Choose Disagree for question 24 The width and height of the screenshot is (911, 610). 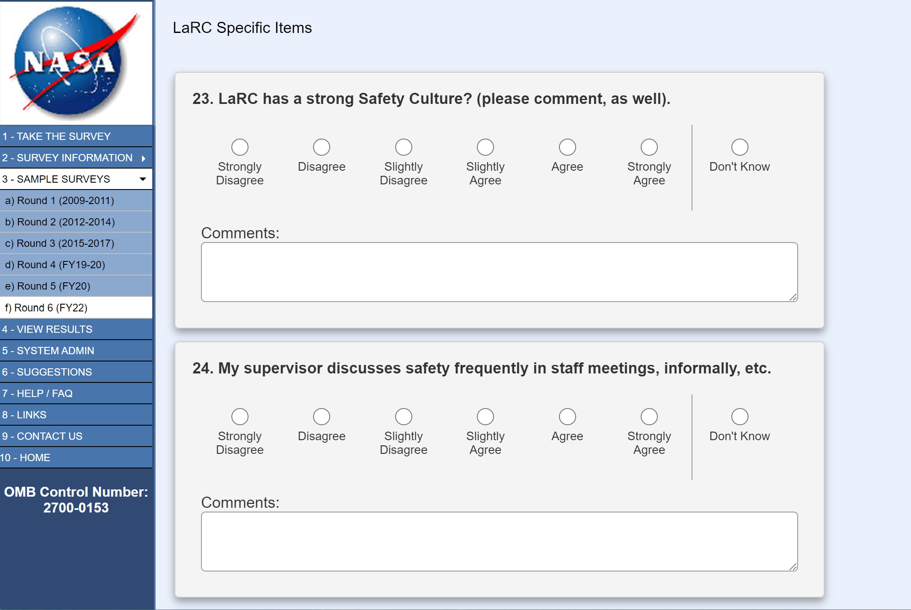[321, 417]
